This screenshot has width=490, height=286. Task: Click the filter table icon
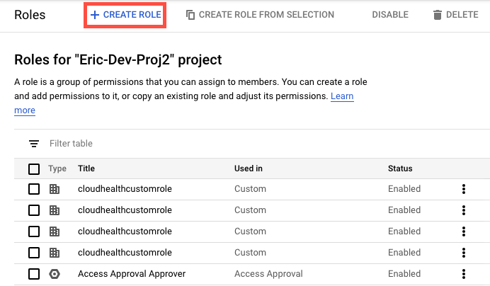(x=34, y=144)
